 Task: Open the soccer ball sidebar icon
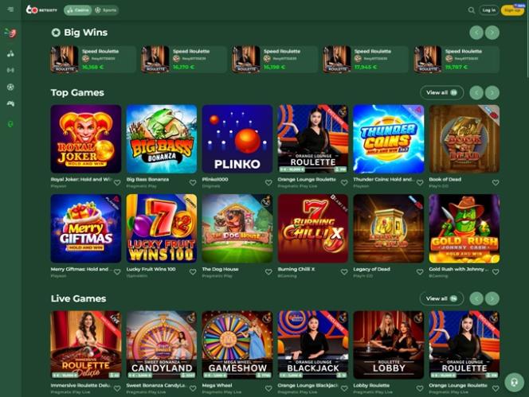pos(10,87)
